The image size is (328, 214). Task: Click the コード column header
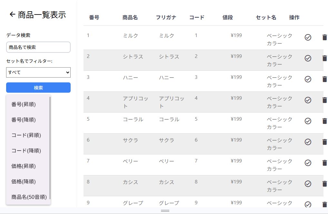click(x=197, y=17)
